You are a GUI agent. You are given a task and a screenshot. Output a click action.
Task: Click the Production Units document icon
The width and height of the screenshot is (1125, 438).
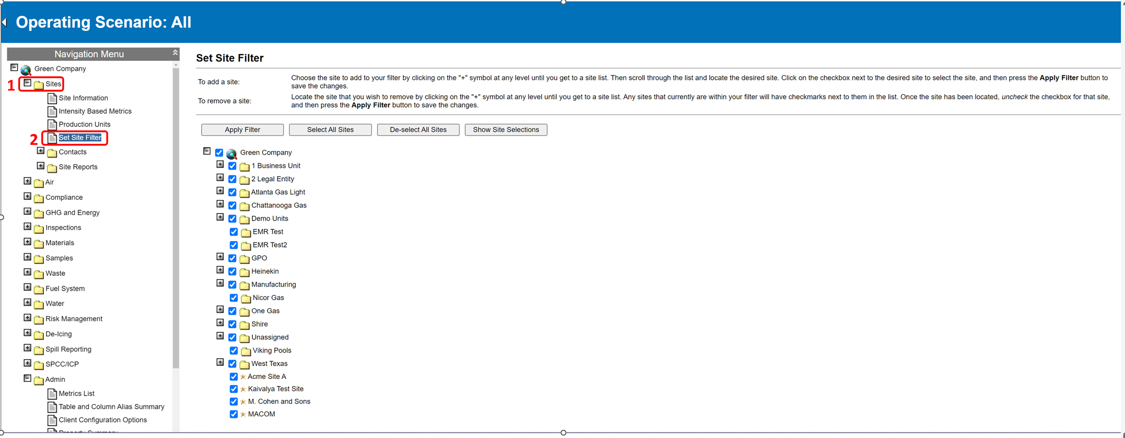coord(52,125)
